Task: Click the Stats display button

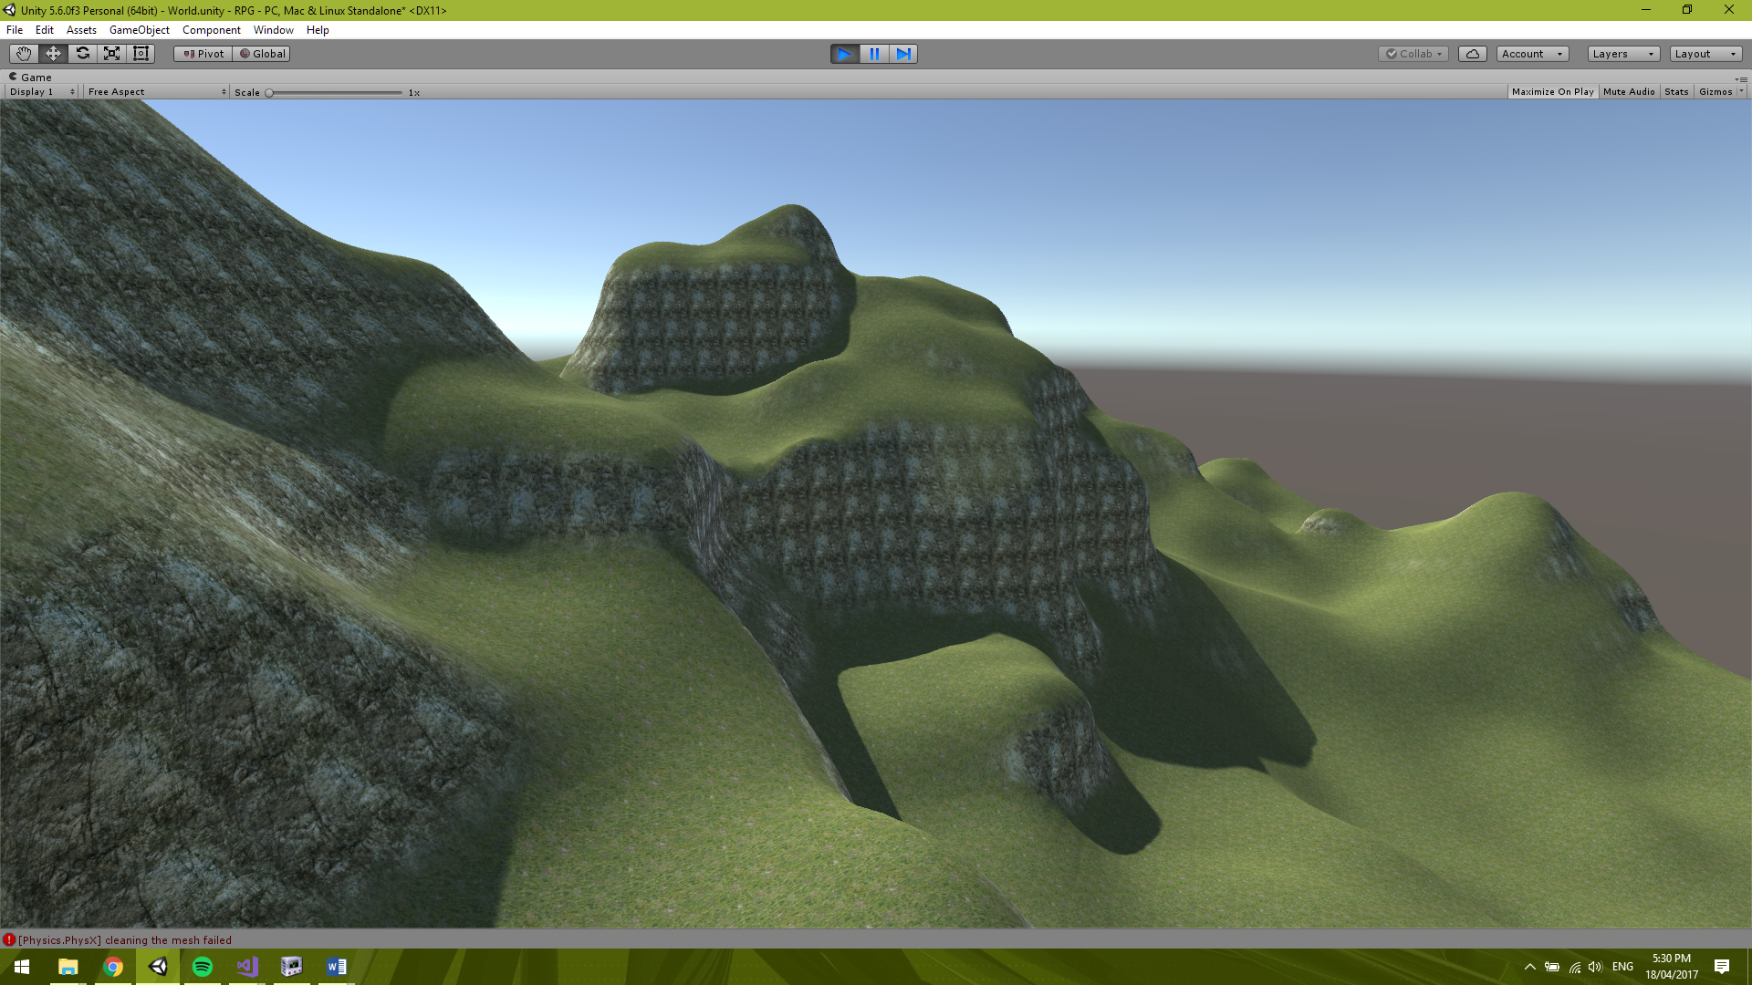Action: [1676, 91]
